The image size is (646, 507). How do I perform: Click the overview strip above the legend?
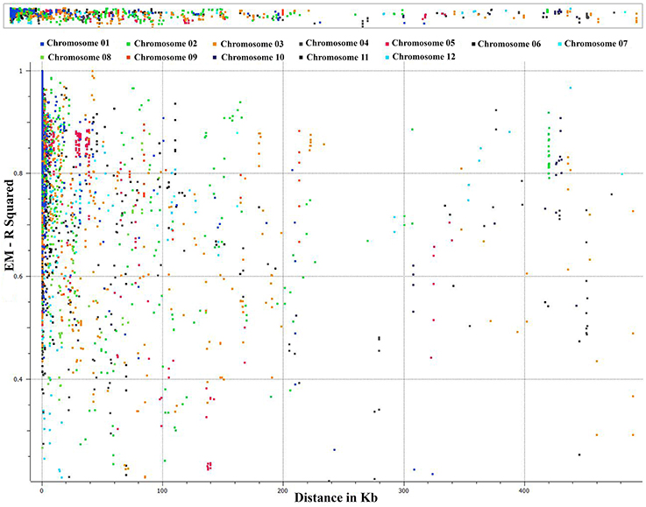point(323,18)
